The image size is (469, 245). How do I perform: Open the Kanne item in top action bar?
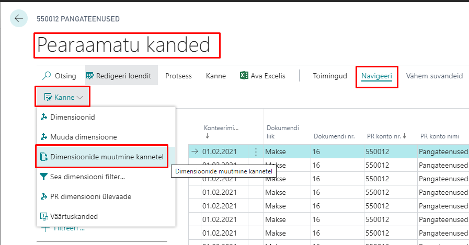[x=216, y=76]
